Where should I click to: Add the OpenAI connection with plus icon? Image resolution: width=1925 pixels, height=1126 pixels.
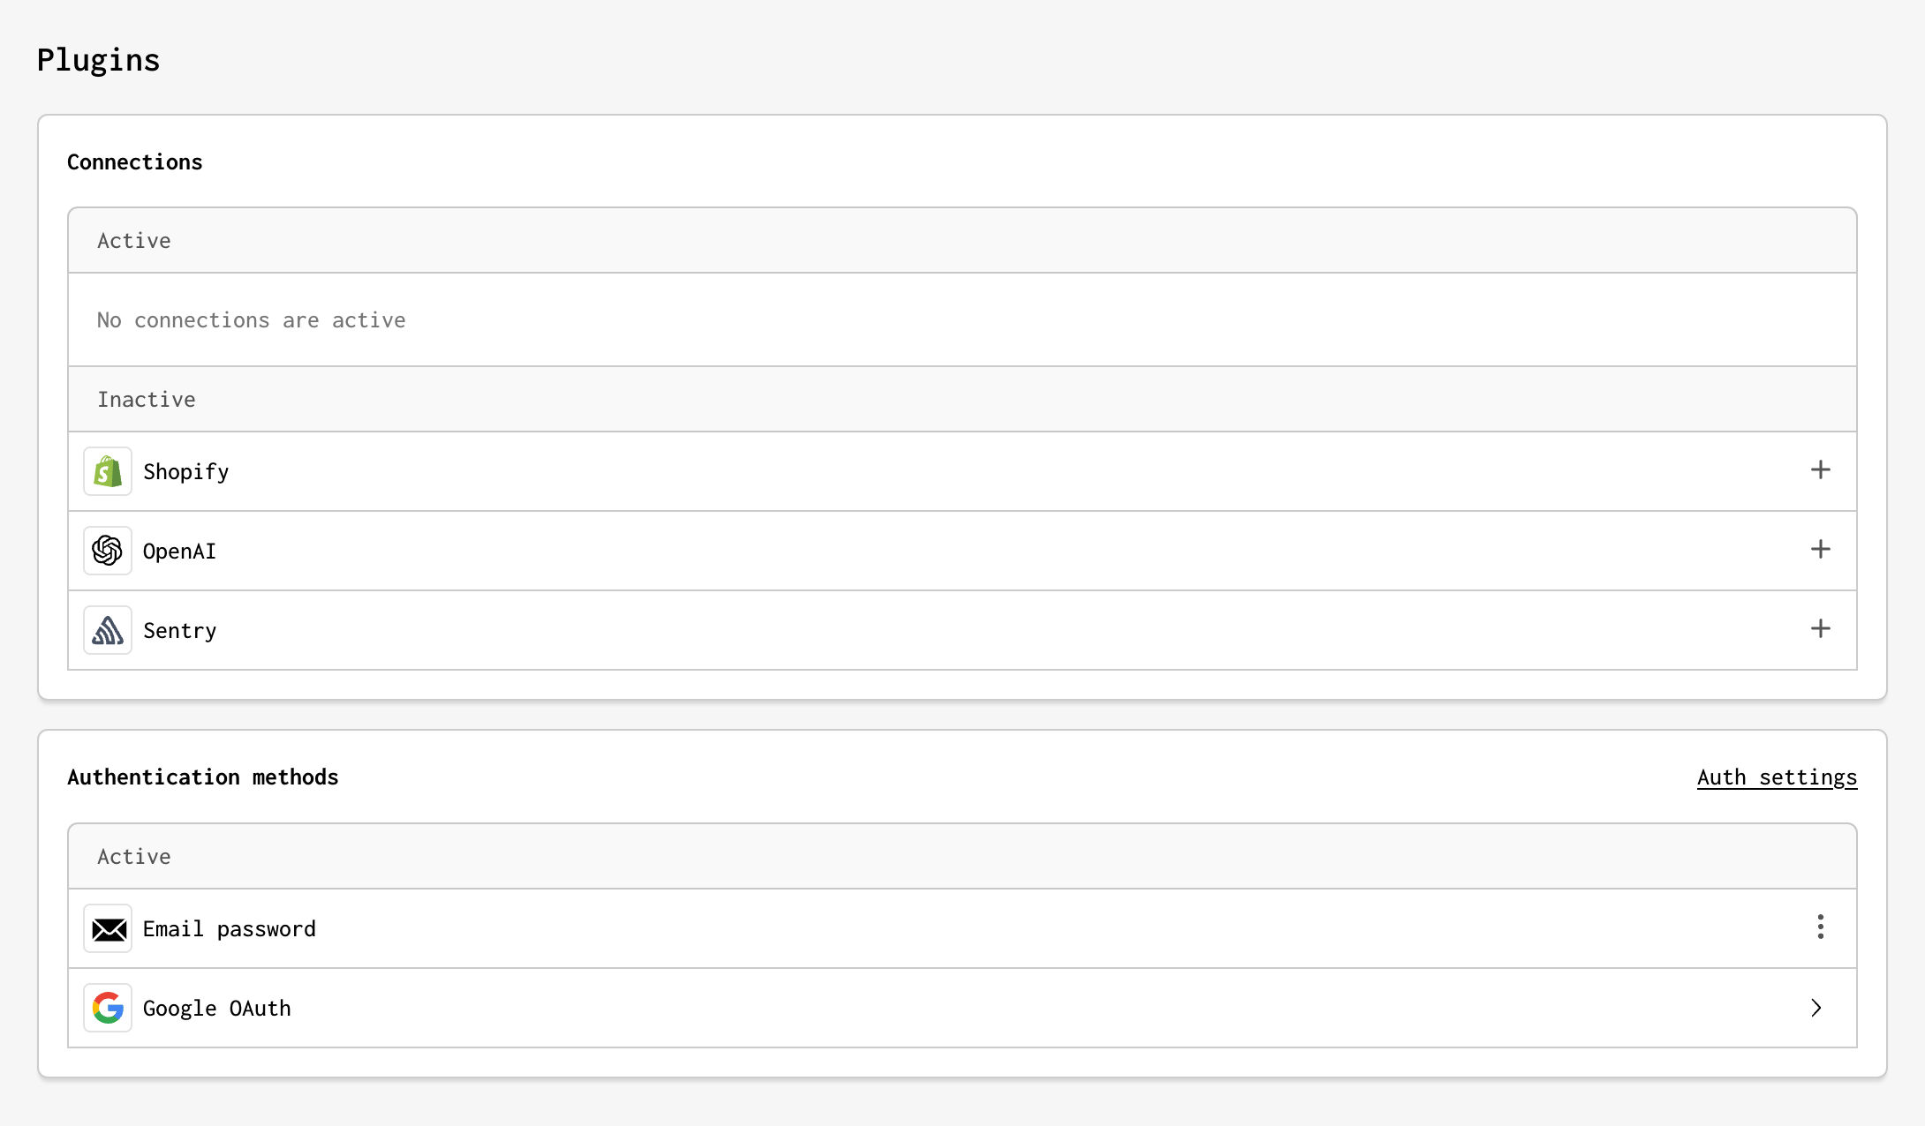(1820, 549)
